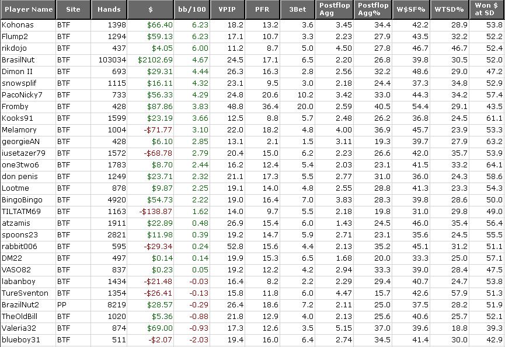
Task: Click the $ winnings column header
Action: [151, 9]
